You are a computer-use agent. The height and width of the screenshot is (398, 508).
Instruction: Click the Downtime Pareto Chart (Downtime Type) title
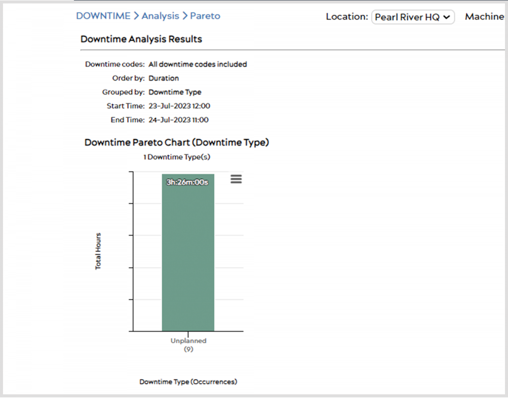(177, 142)
